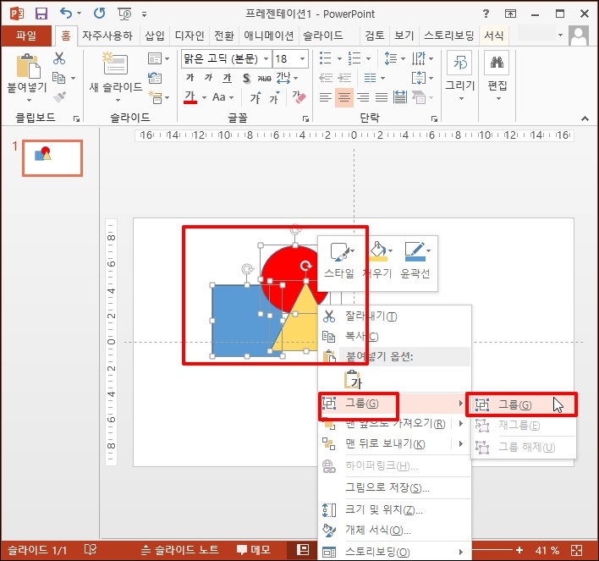Viewport: 599px width, 561px height.
Task: Toggle distributed text alignment
Action: coord(400,97)
